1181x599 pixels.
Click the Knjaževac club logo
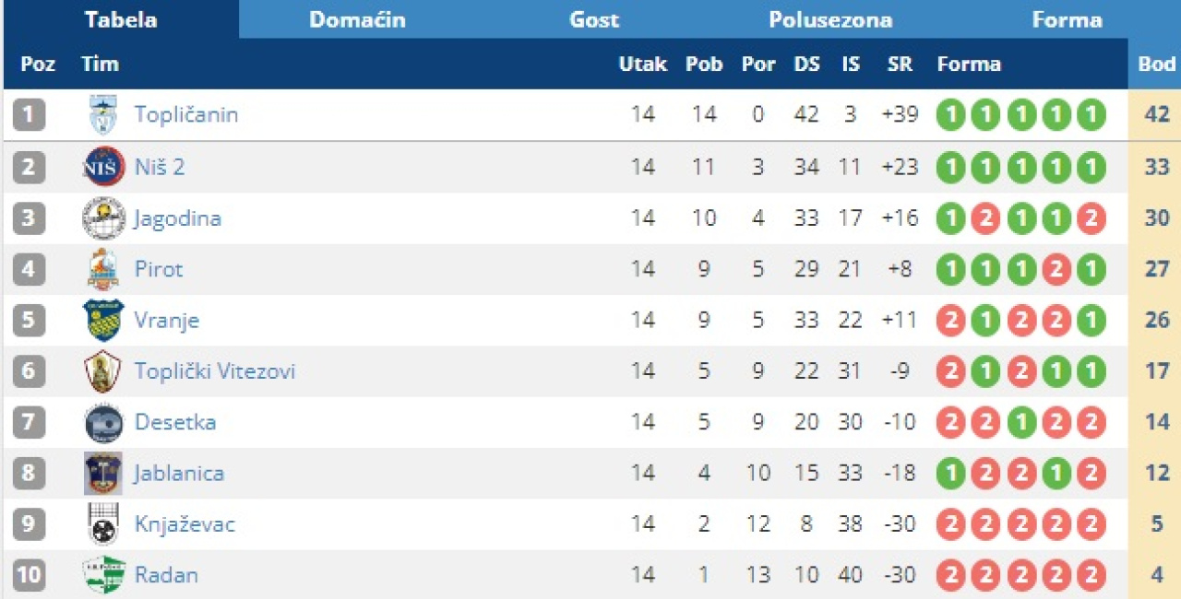tap(102, 524)
